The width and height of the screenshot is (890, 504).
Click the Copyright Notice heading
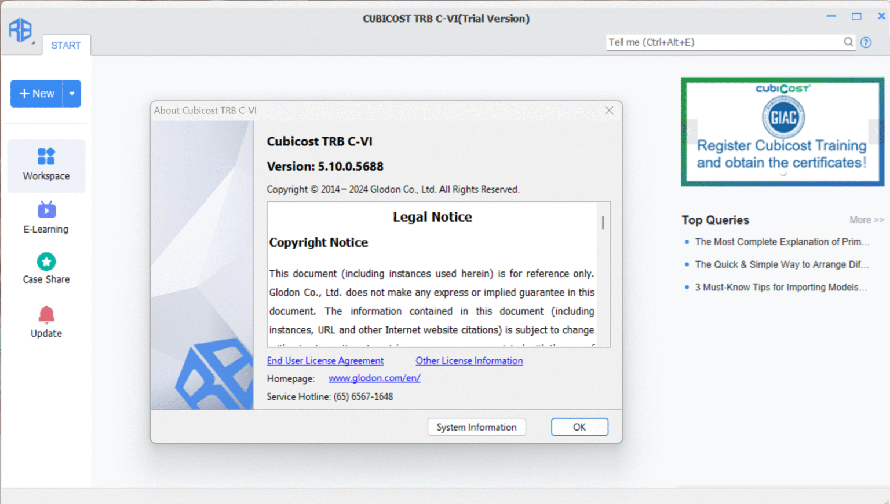[x=318, y=242]
